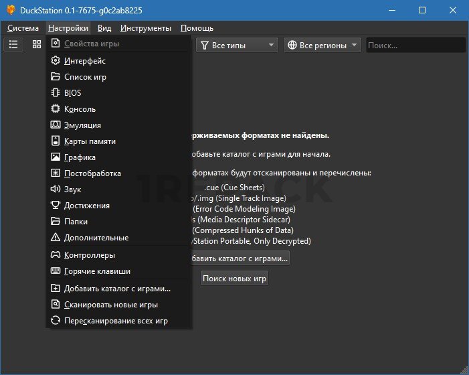Switch to game list view in toolbar

coord(13,45)
